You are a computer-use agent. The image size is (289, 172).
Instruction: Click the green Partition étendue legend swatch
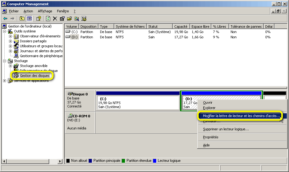(x=123, y=161)
